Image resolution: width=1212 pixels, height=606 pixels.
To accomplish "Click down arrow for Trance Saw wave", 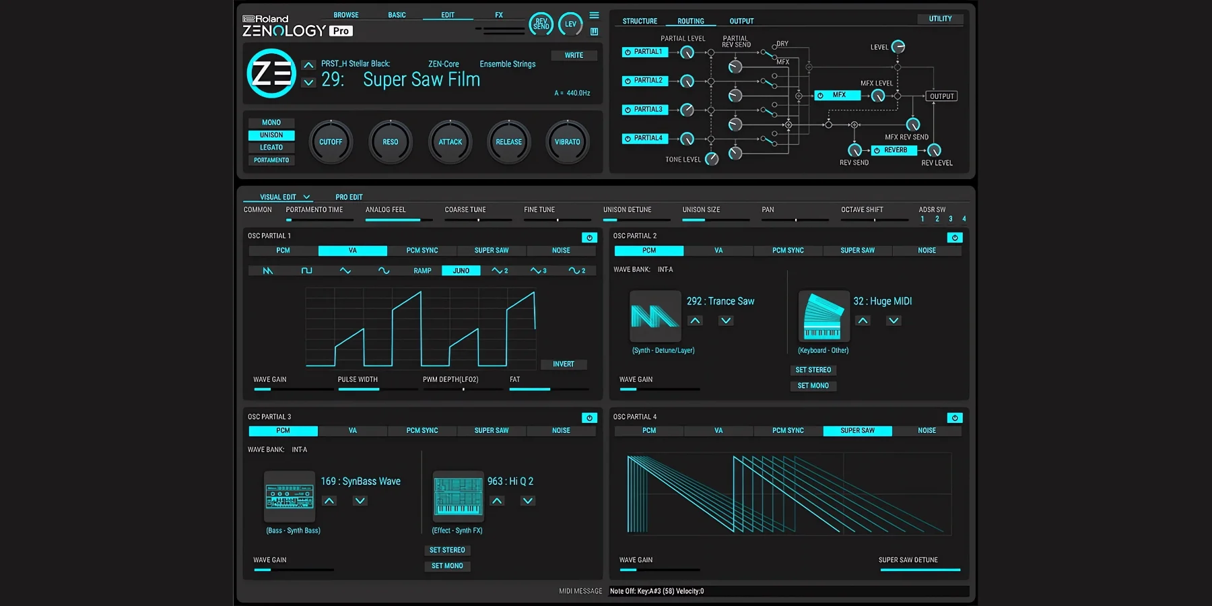I will (x=726, y=321).
